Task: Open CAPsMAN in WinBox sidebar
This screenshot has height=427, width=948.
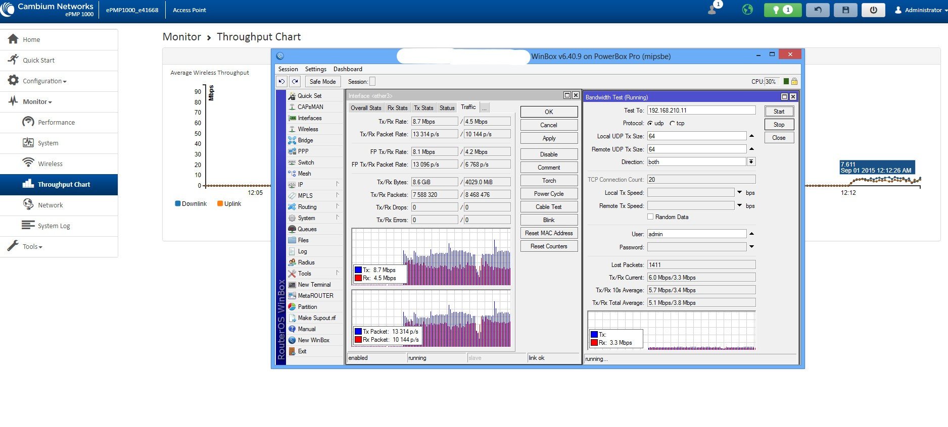Action: (x=310, y=107)
